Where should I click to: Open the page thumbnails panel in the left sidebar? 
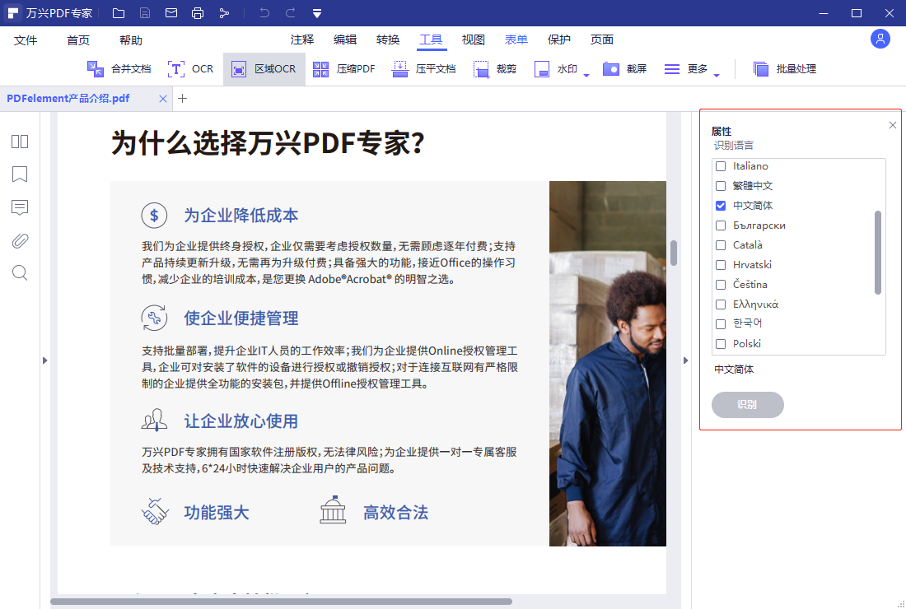click(x=19, y=142)
